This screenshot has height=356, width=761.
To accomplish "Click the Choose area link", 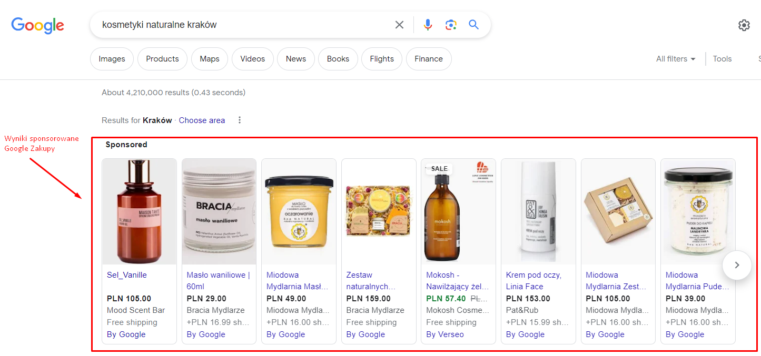I will tap(202, 120).
